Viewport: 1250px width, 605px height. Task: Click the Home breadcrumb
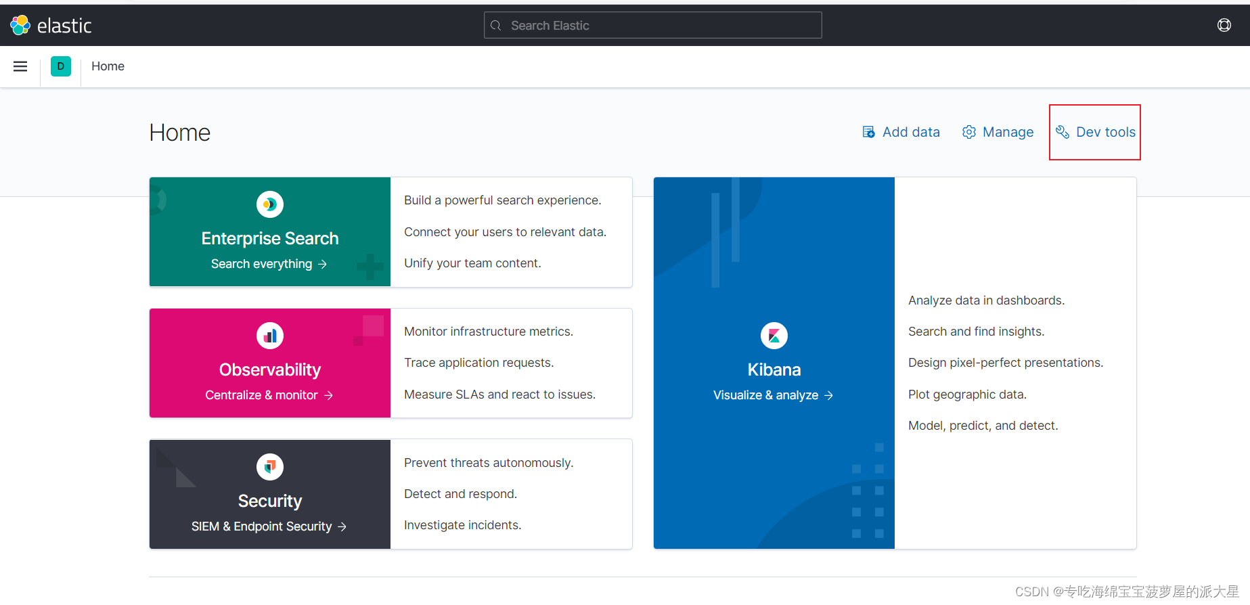pyautogui.click(x=108, y=66)
